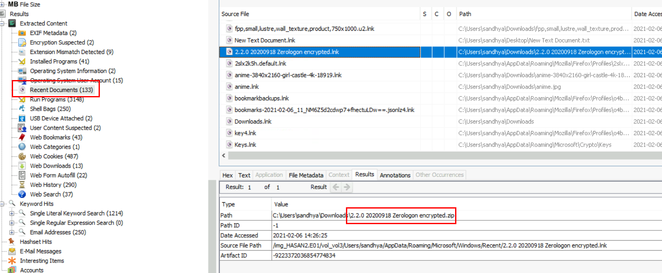662x273 pixels.
Task: Click the Extension Mismatch Detected icon
Action: [22, 52]
